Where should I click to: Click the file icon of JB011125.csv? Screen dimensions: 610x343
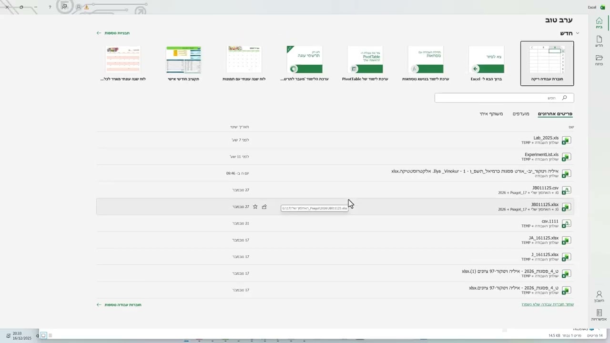(x=566, y=190)
